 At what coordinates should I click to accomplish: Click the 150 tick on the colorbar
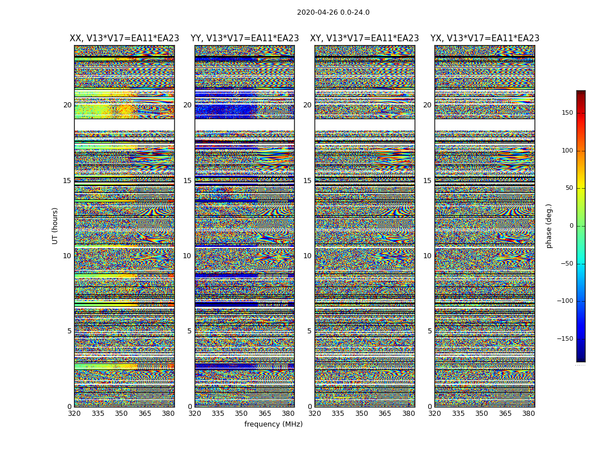[x=567, y=112]
